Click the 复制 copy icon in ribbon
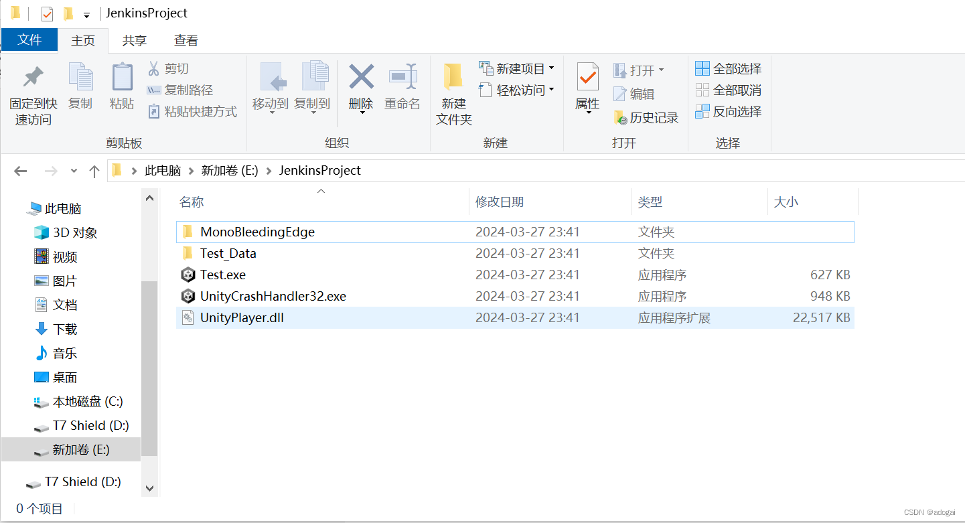Image resolution: width=965 pixels, height=523 pixels. (80, 76)
